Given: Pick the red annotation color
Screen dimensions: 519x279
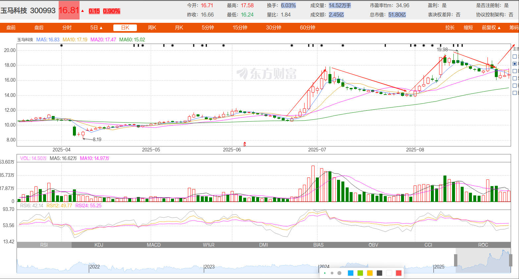Looking at the screenshot, I should point(399,273).
